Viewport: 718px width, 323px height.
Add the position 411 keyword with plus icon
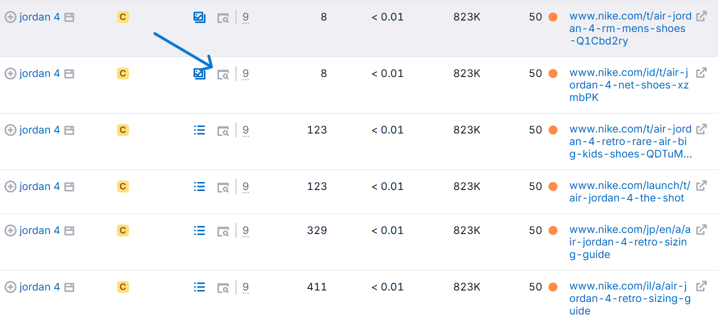coord(10,287)
